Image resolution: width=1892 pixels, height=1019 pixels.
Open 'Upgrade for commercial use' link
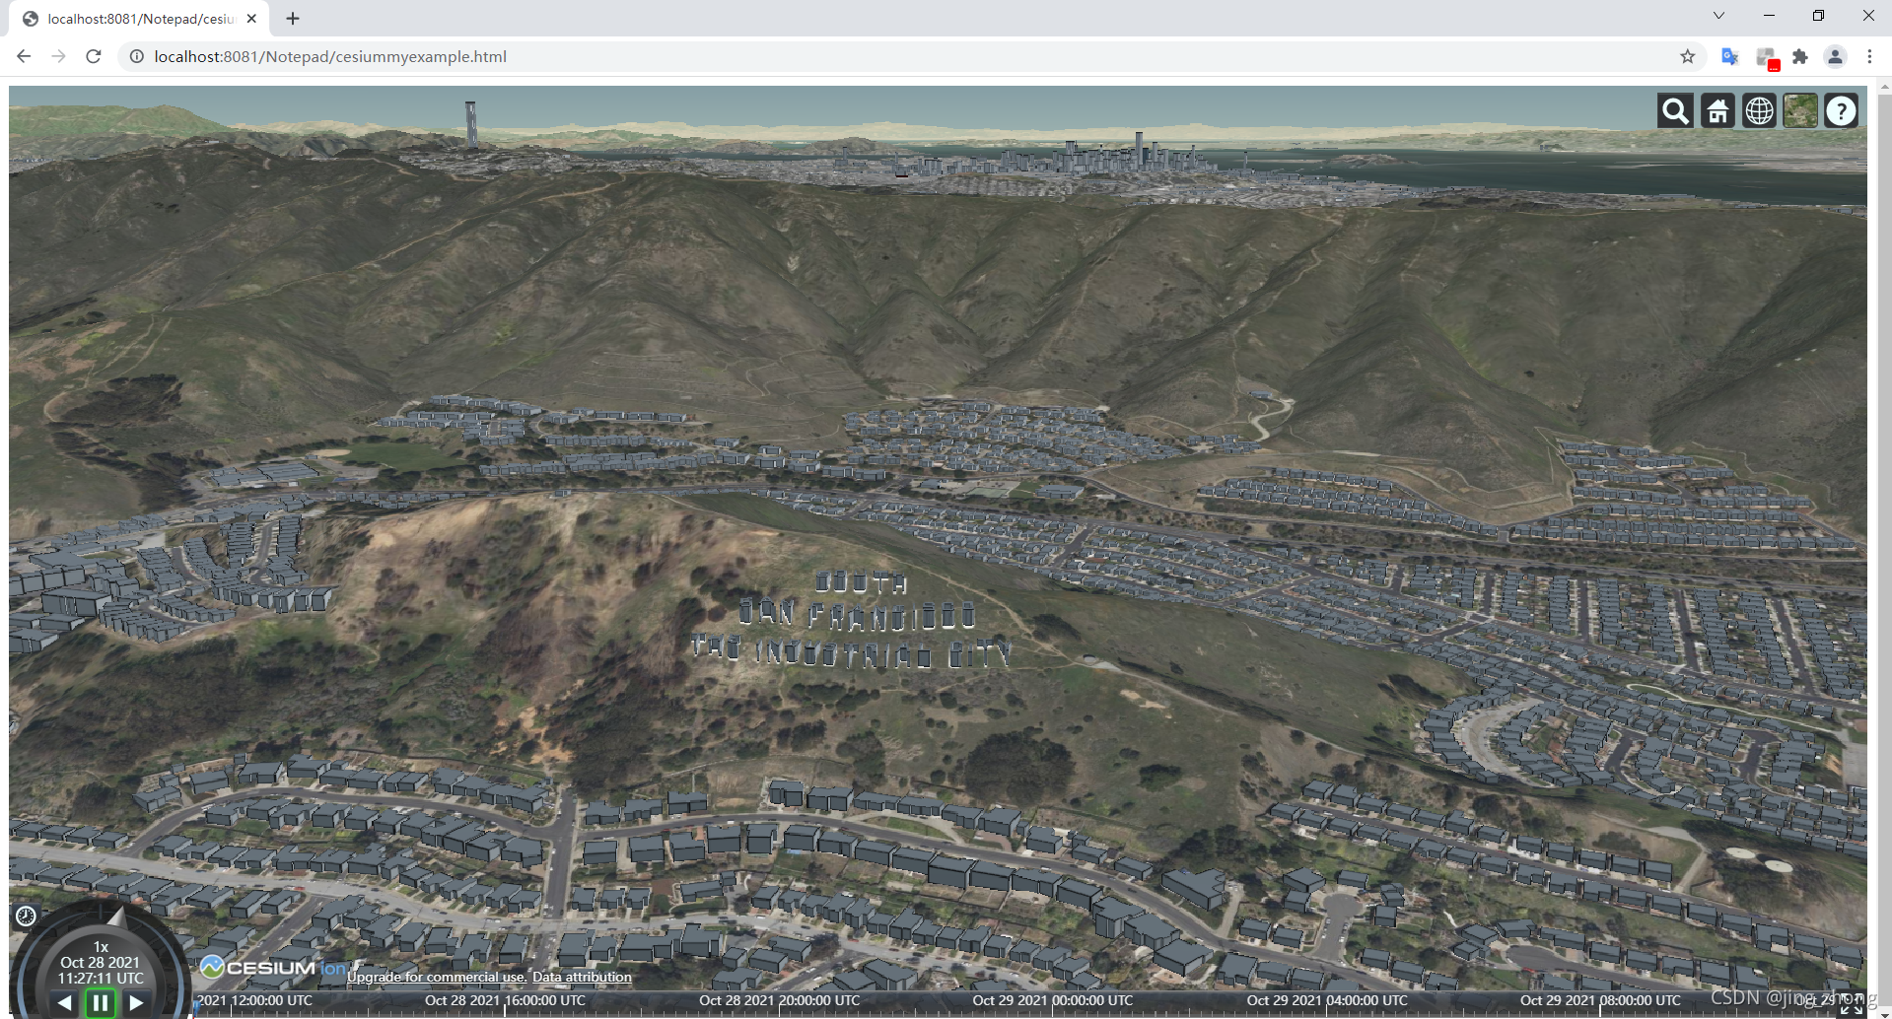[x=437, y=977]
